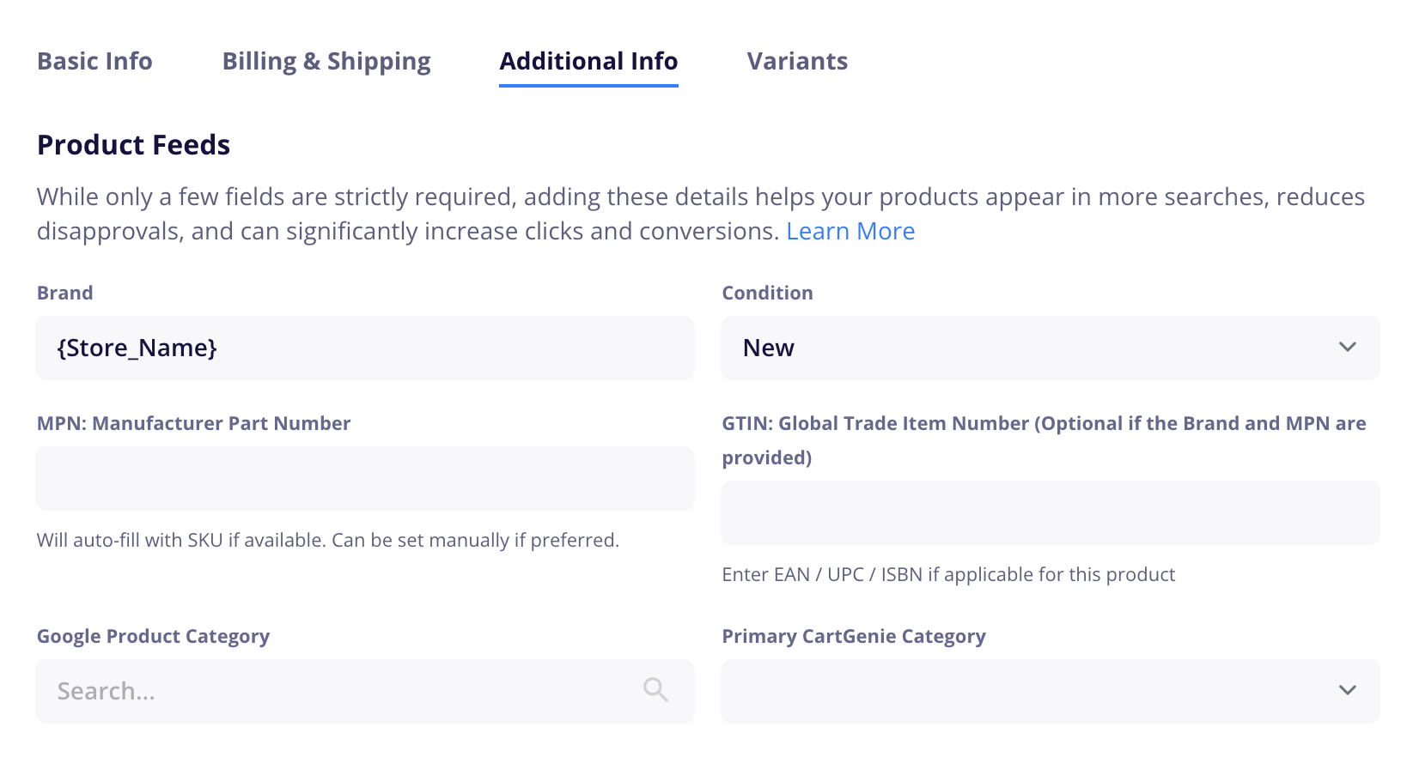Switch to the Basic Info tab
The width and height of the screenshot is (1407, 757).
[x=94, y=62]
